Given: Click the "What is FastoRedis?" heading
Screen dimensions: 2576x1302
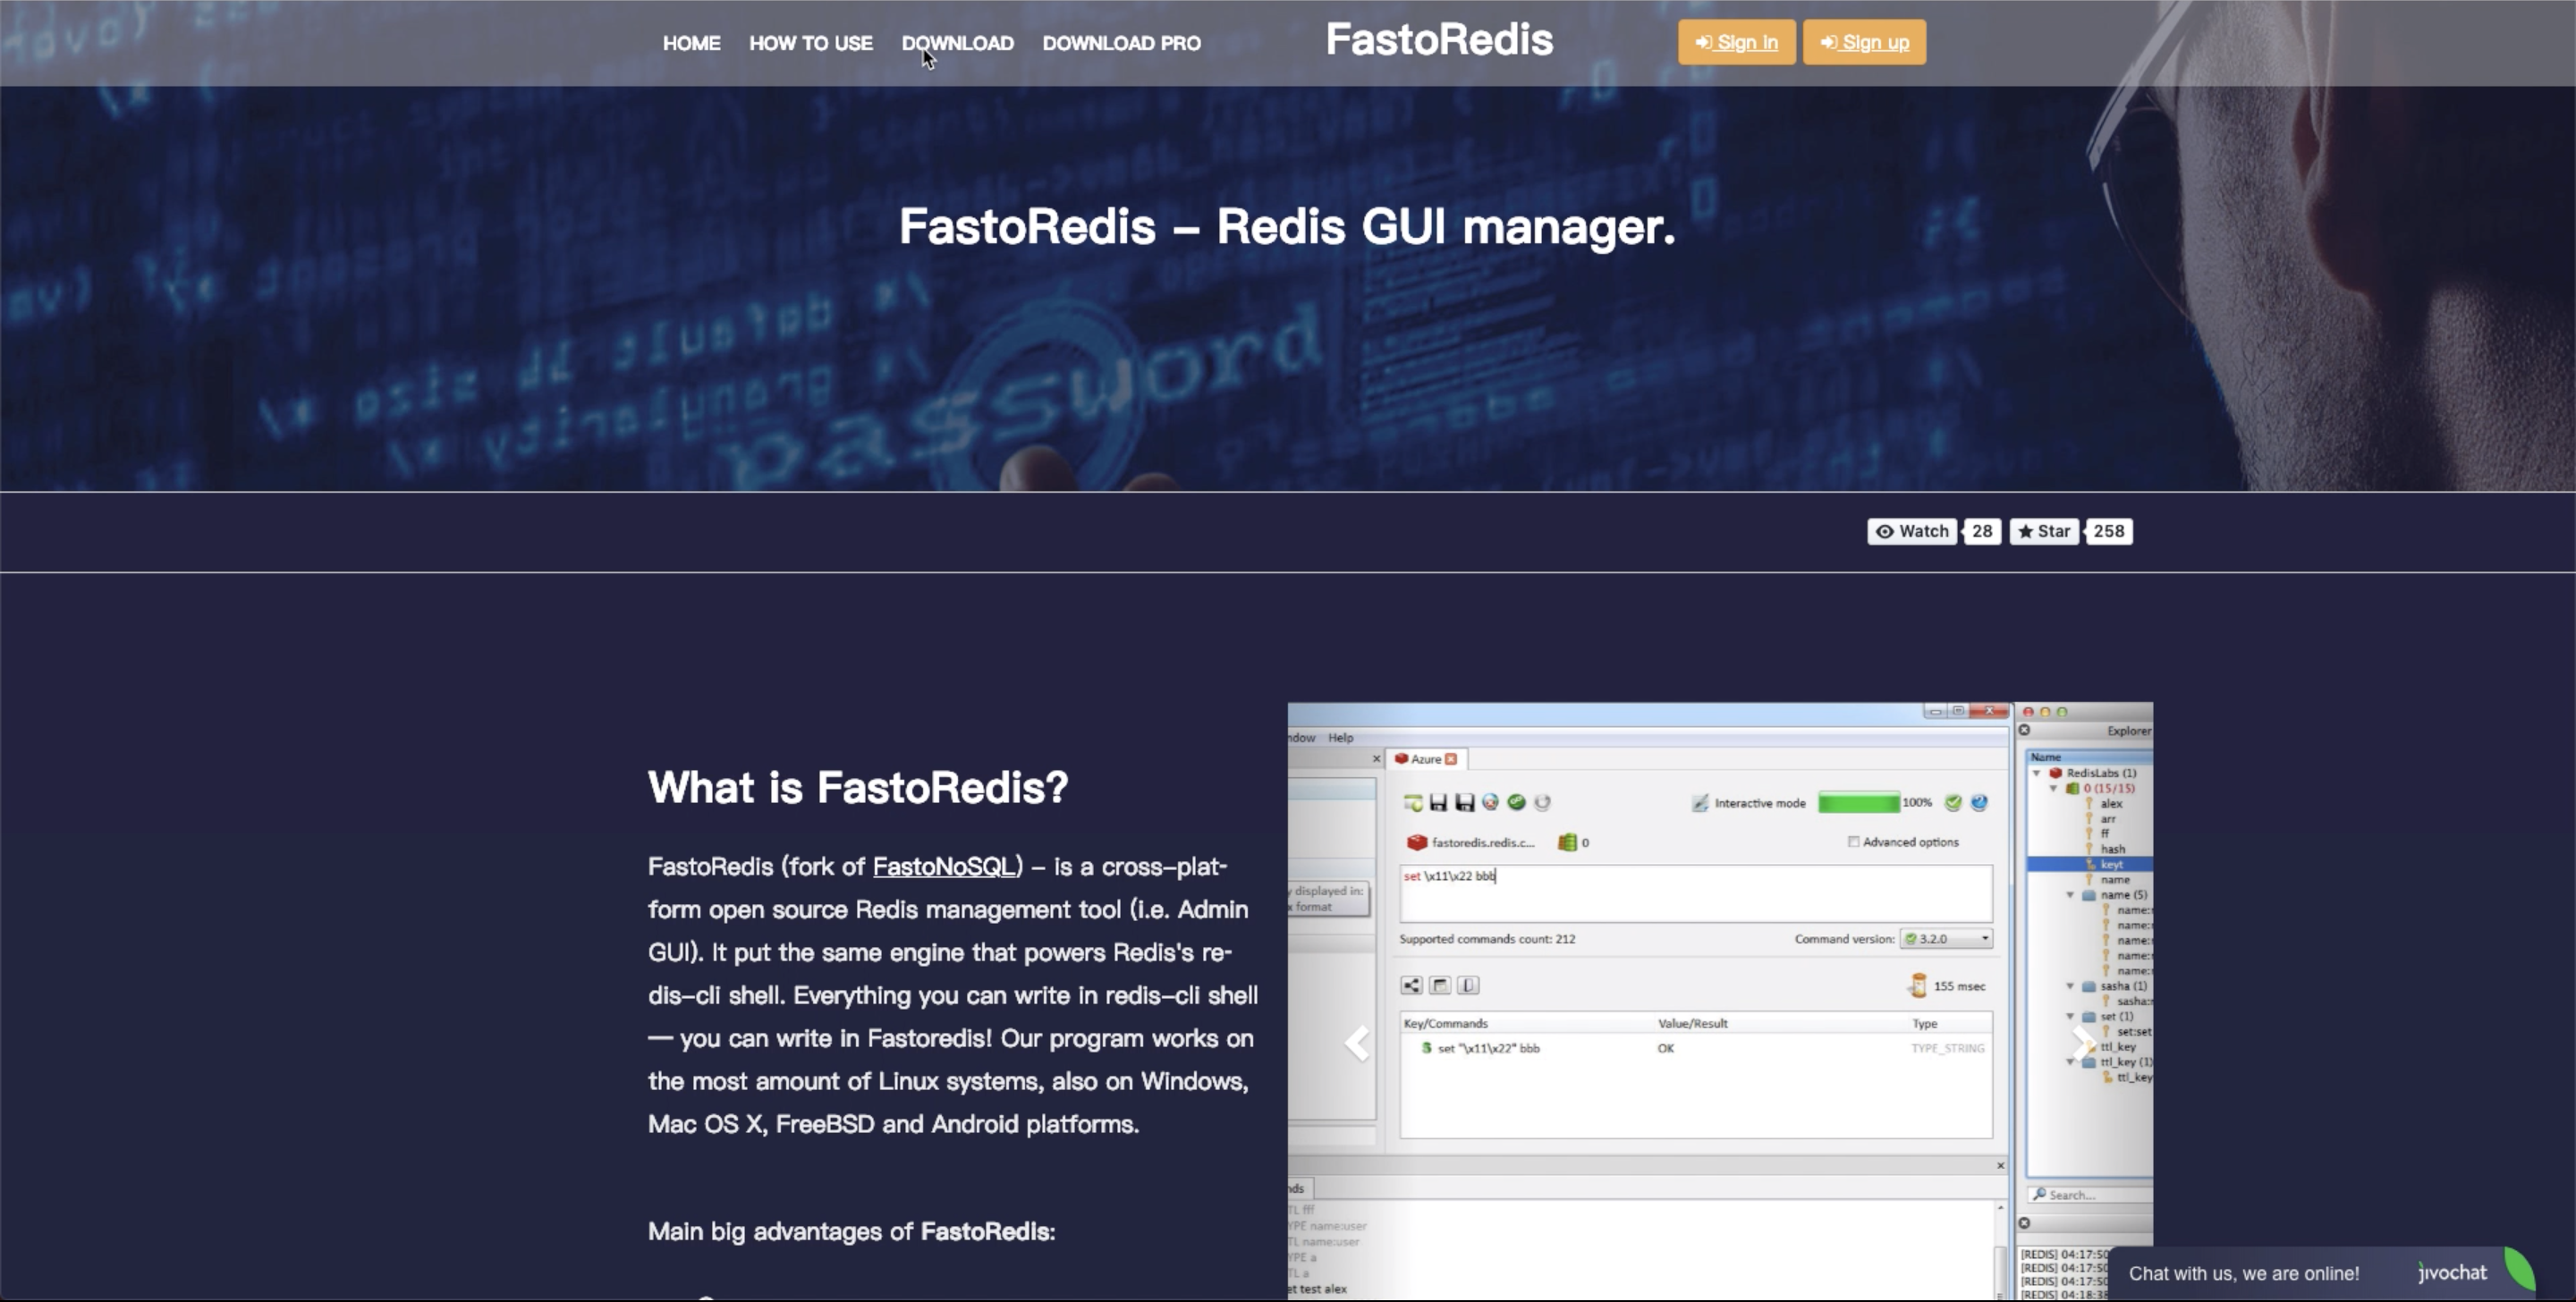Looking at the screenshot, I should pyautogui.click(x=858, y=787).
